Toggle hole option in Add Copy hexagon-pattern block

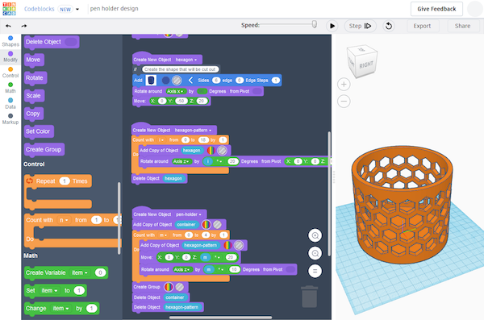coord(239,245)
